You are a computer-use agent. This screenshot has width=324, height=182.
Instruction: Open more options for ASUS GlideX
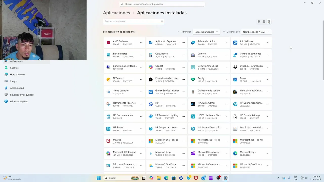coord(268,43)
